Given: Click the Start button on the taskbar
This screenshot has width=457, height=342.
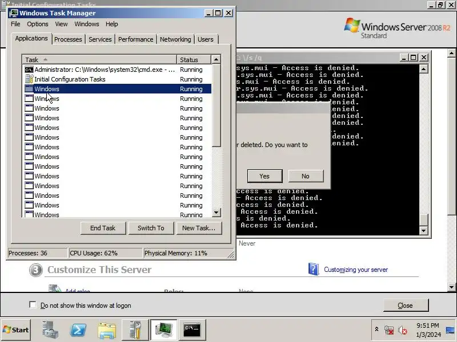Looking at the screenshot, I should 16,330.
